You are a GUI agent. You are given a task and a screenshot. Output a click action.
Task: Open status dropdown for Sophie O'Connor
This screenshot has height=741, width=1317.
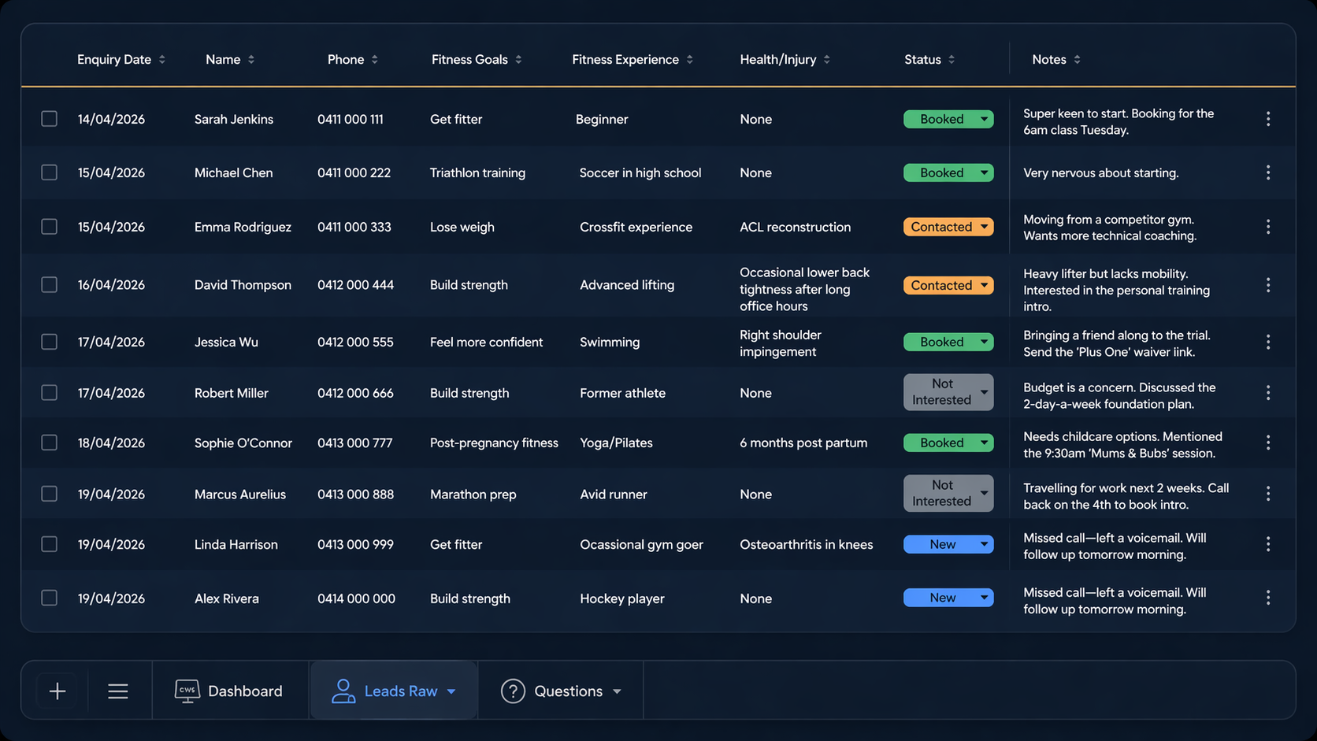click(x=948, y=443)
